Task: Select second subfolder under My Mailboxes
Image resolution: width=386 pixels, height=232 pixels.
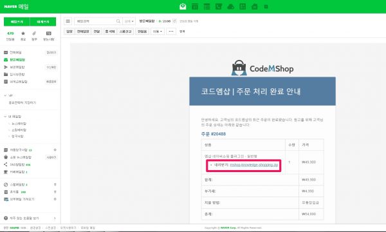Action: coord(19,130)
